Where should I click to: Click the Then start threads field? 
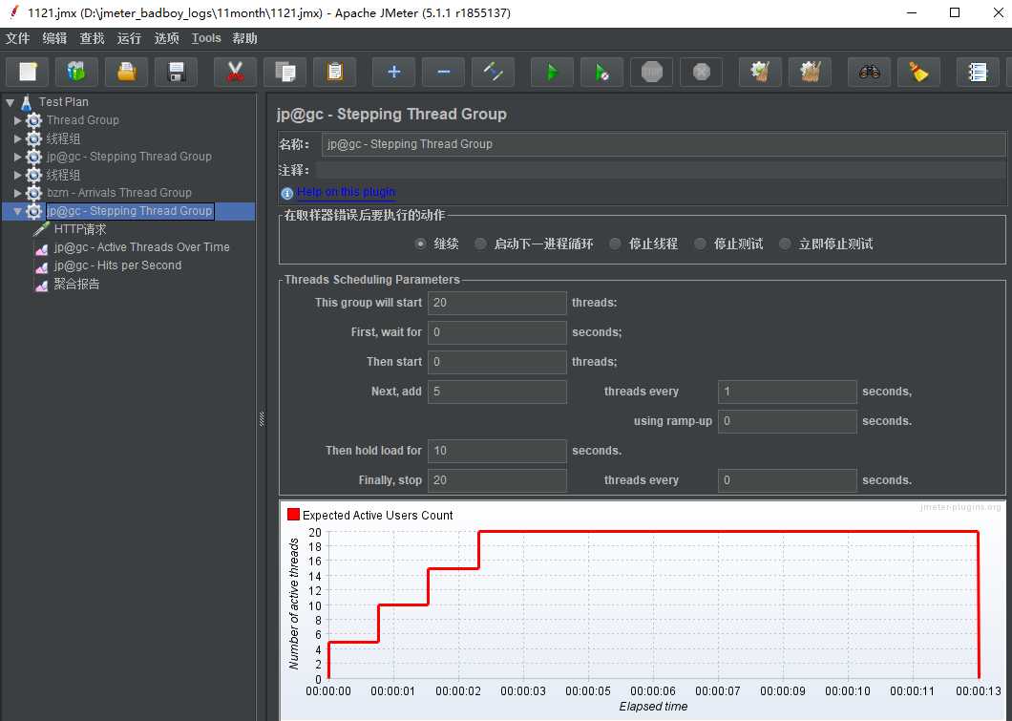click(x=497, y=362)
